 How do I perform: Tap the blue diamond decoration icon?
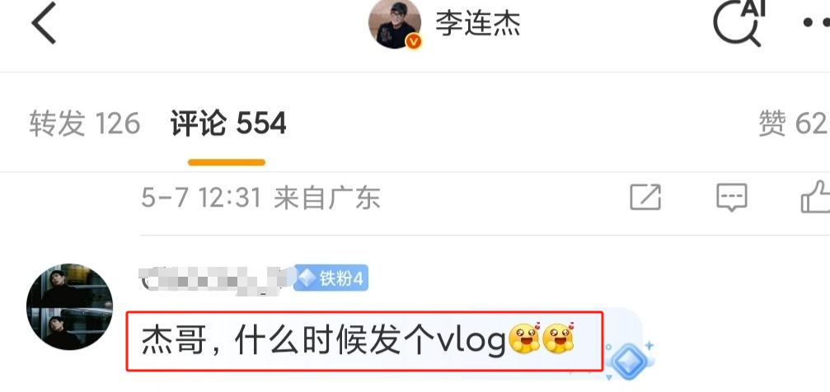(628, 360)
